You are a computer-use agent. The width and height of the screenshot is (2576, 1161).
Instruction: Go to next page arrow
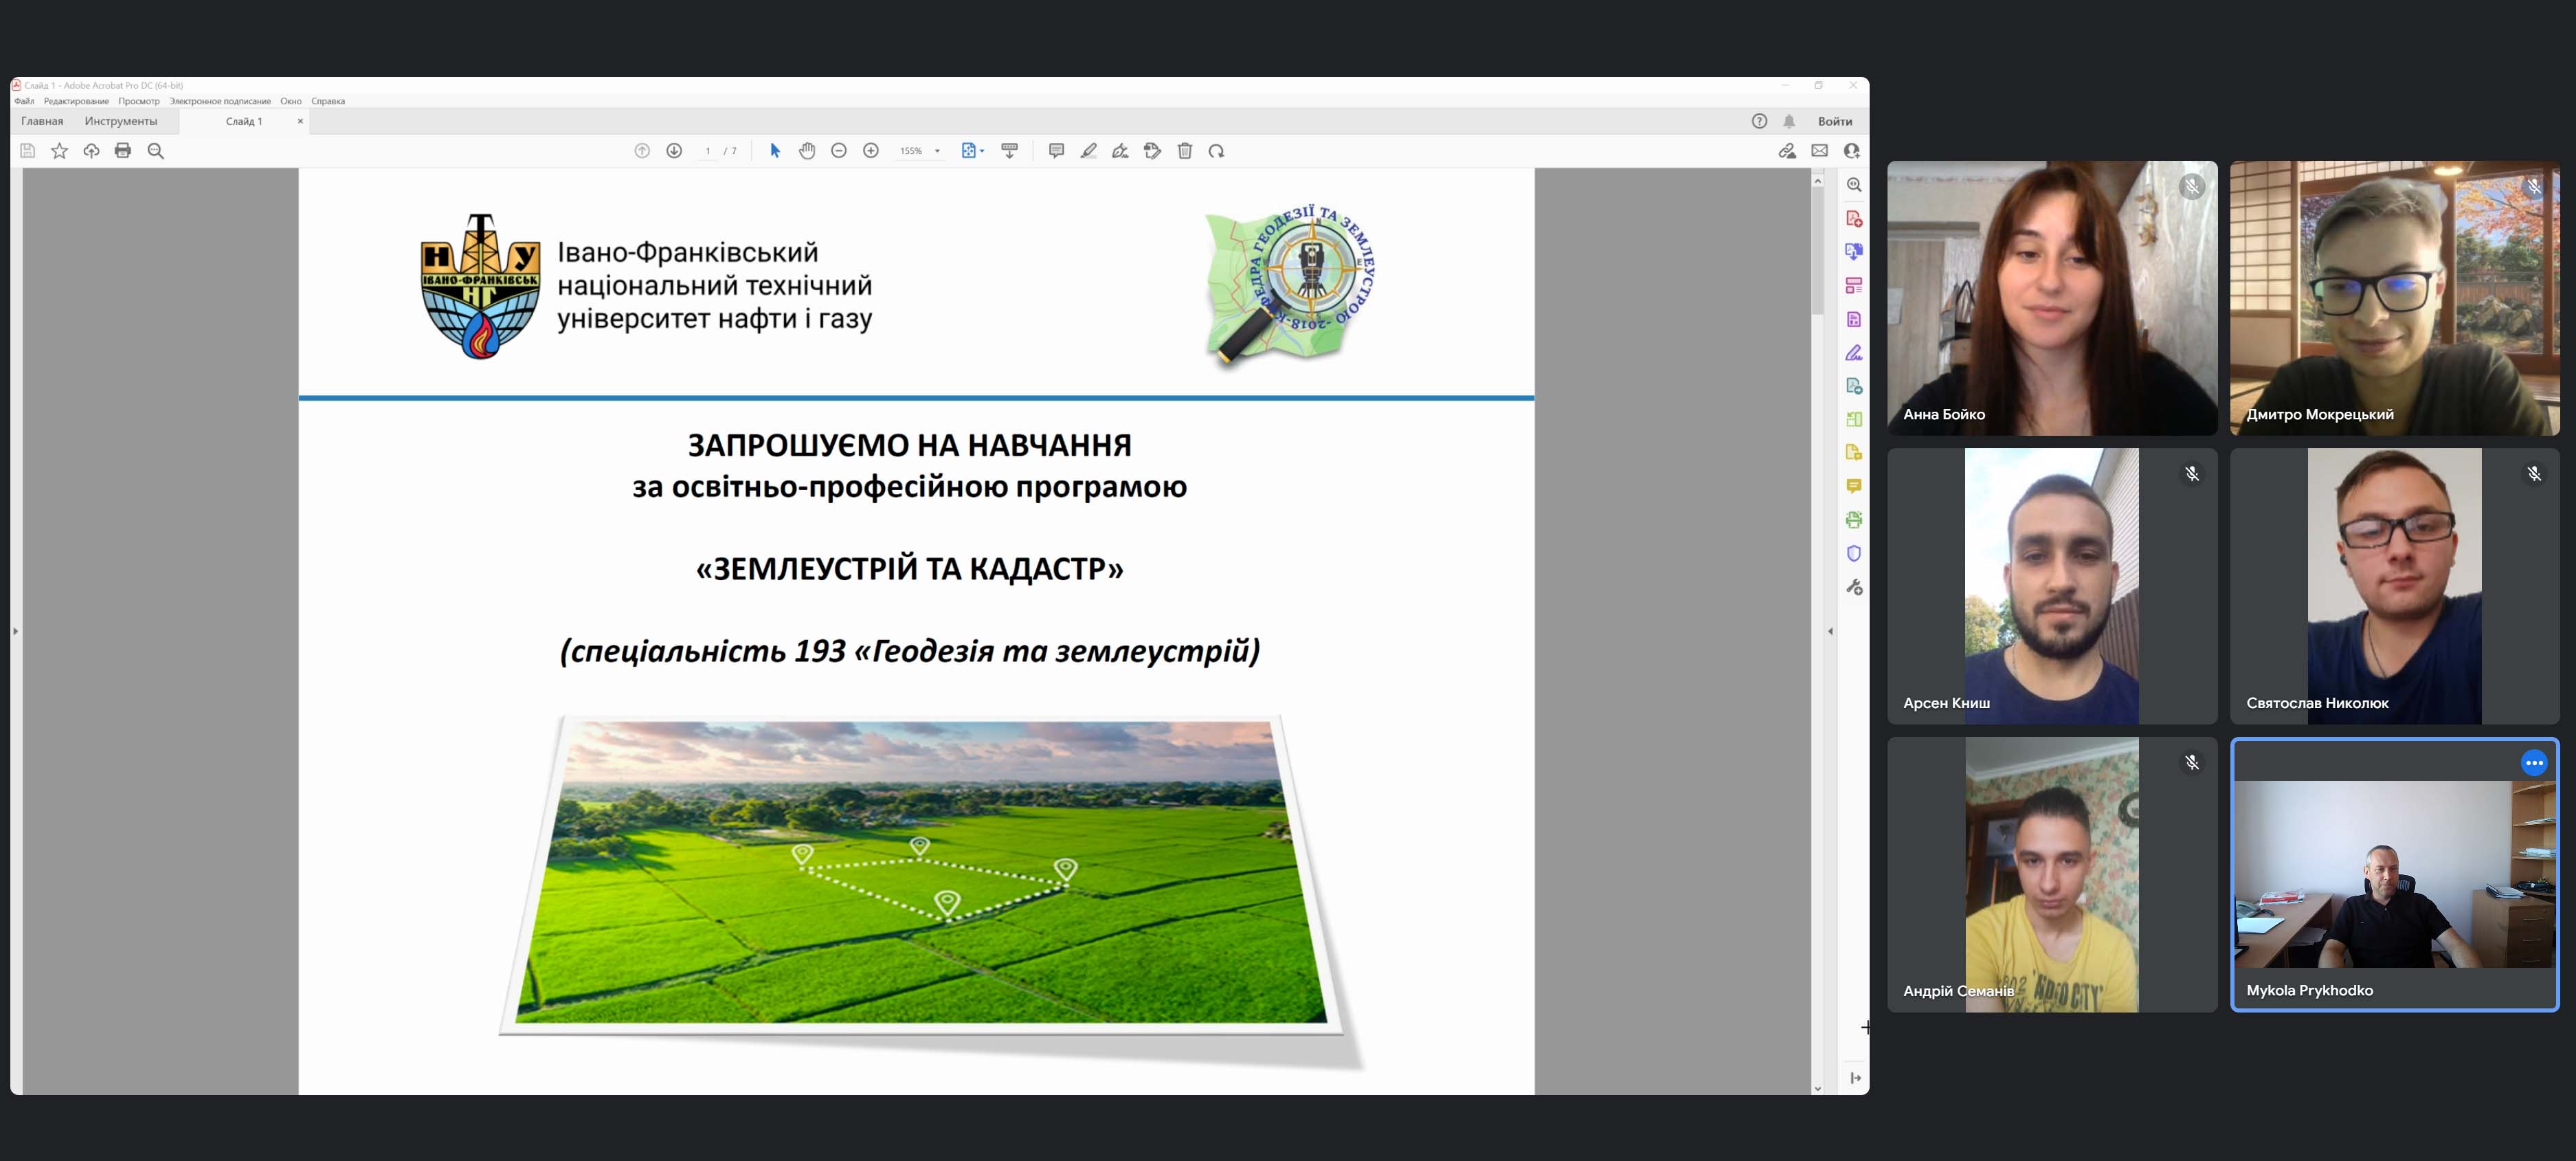pyautogui.click(x=674, y=151)
